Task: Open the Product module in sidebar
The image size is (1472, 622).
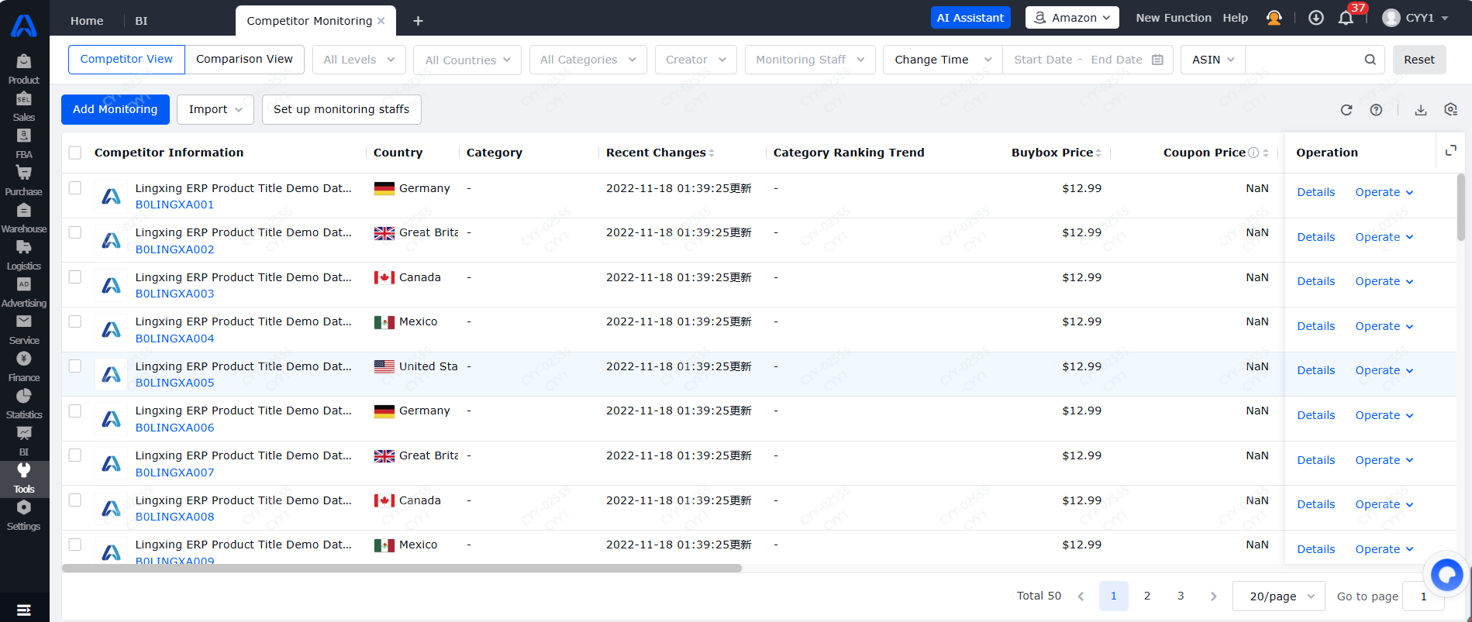Action: point(24,70)
